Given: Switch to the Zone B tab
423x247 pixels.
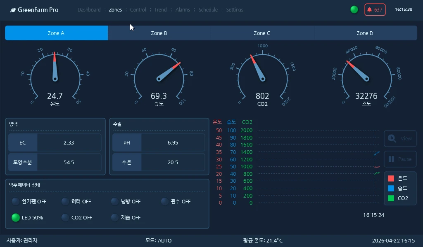Looking at the screenshot, I should pyautogui.click(x=159, y=33).
